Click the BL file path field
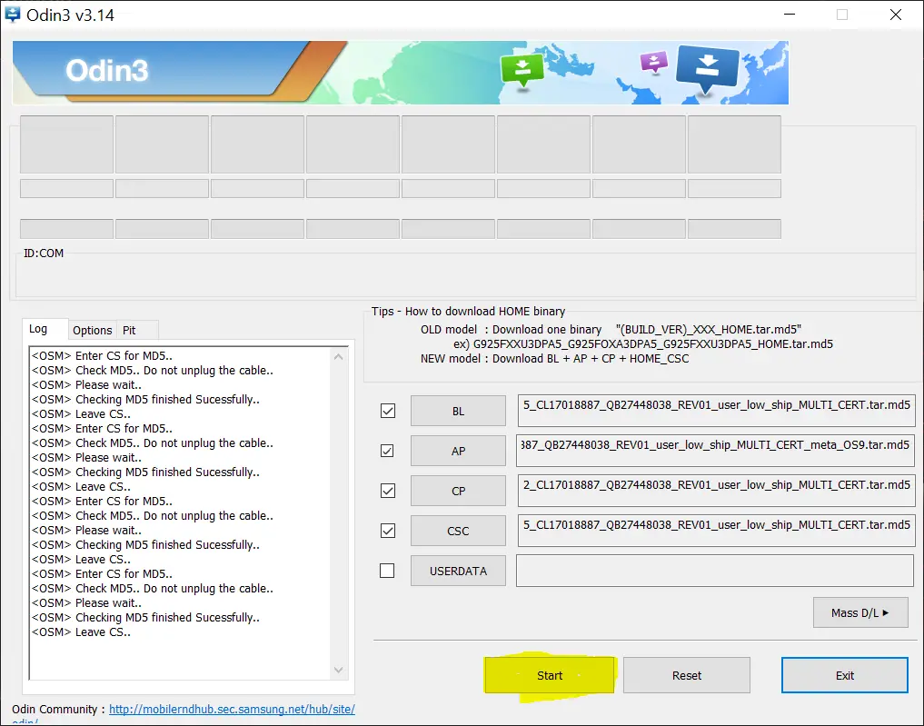 [x=716, y=411]
